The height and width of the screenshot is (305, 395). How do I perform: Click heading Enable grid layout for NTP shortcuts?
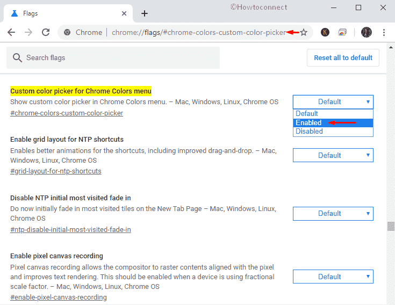point(67,140)
